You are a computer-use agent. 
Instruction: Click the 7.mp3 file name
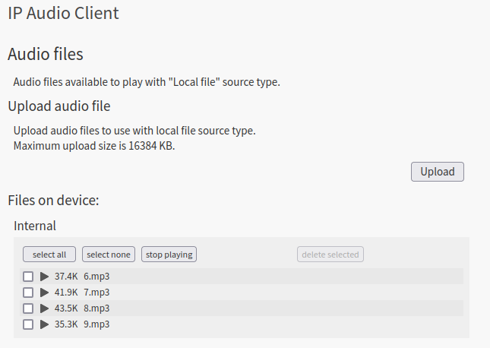(96, 293)
